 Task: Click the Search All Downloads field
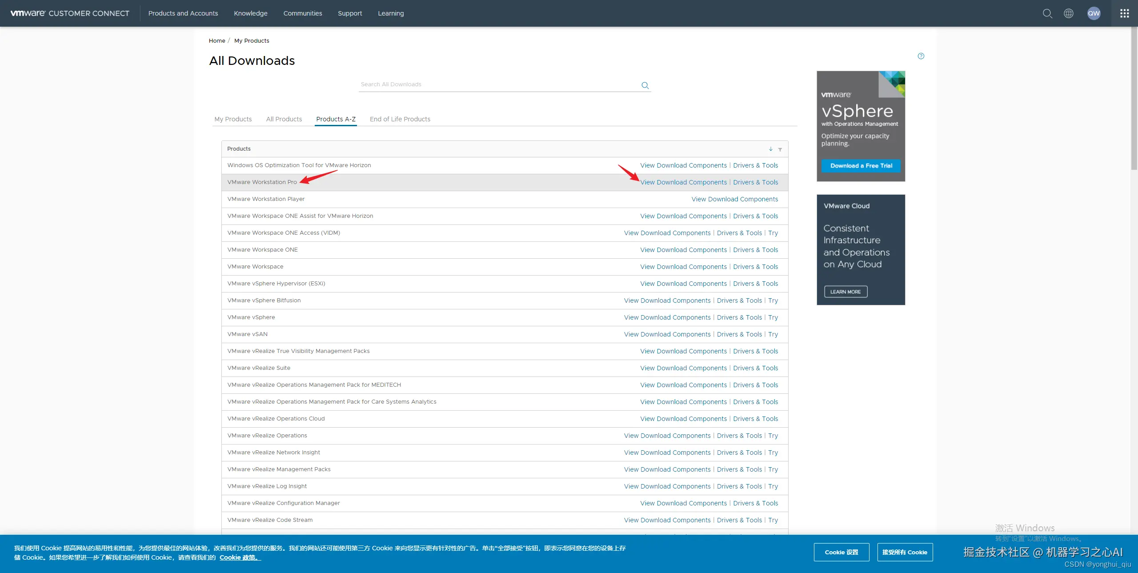pyautogui.click(x=498, y=84)
